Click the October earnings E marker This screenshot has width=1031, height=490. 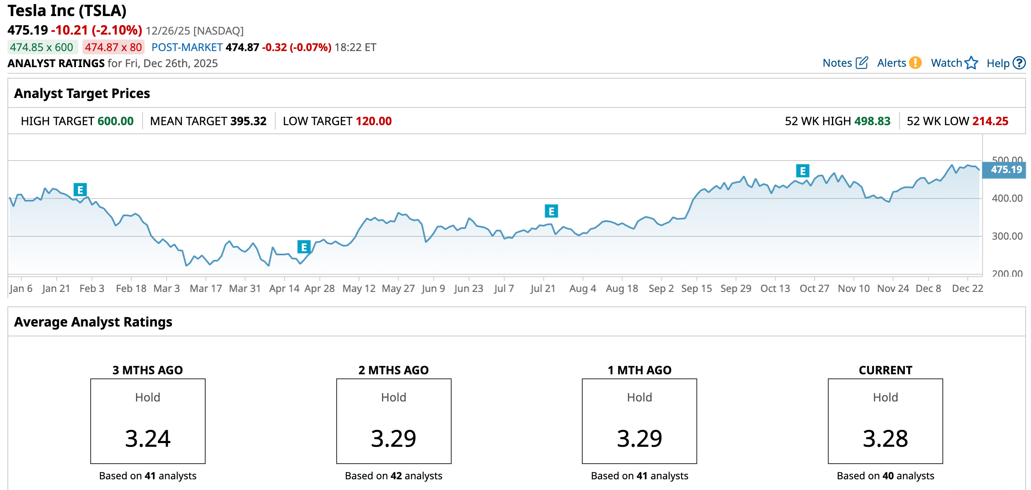(802, 171)
